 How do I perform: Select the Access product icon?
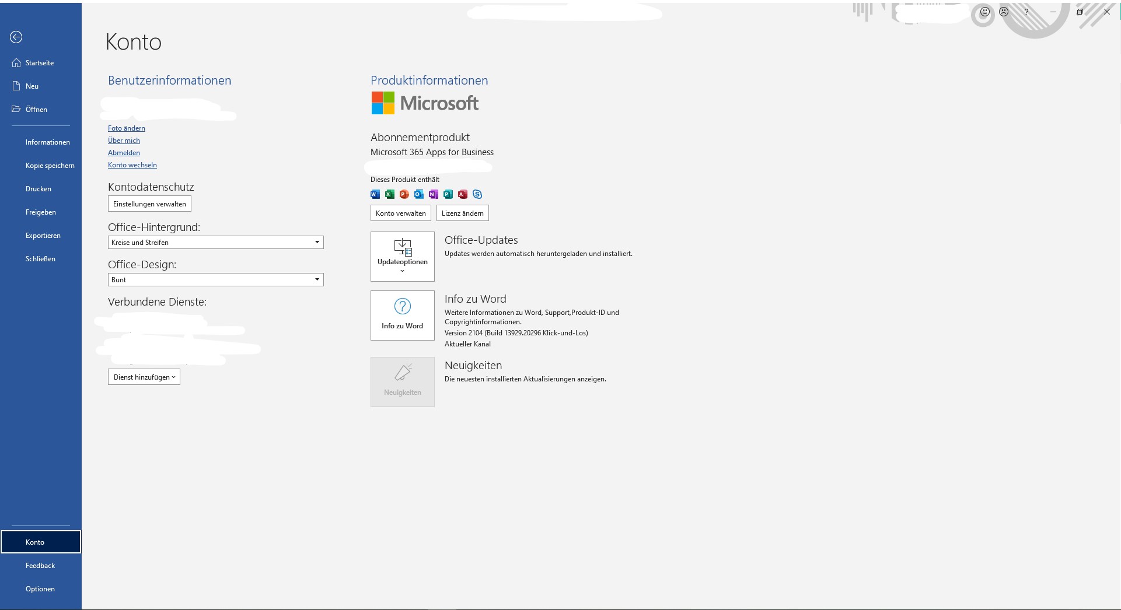(463, 194)
